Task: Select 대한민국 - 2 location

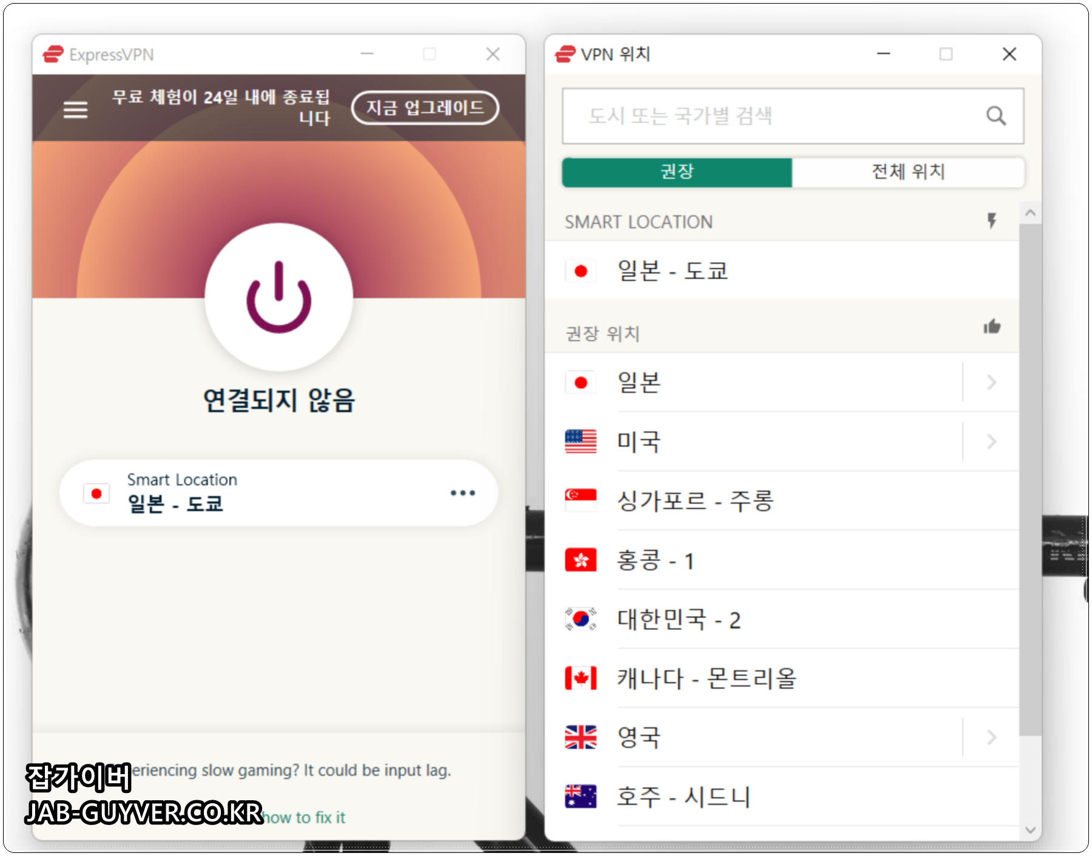Action: click(x=781, y=620)
